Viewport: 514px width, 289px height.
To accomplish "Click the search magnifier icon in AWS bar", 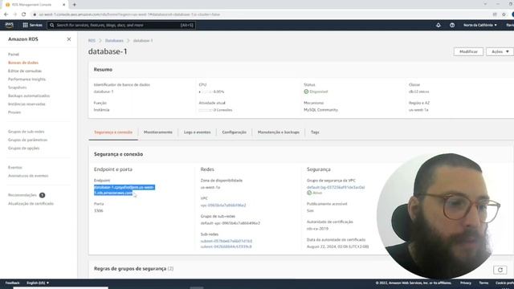I will (x=51, y=25).
